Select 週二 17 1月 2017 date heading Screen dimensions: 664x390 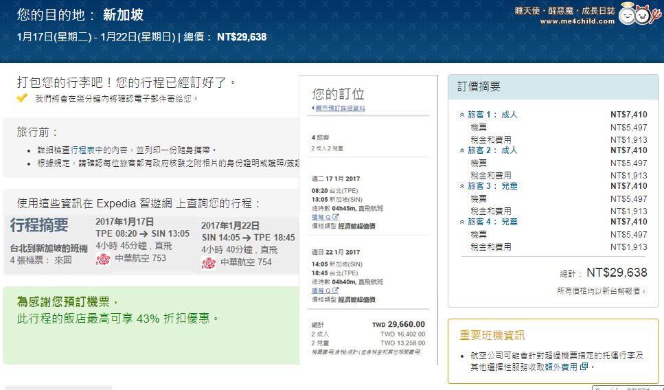click(336, 179)
